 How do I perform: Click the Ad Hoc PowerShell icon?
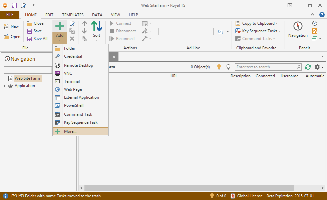coord(221,32)
